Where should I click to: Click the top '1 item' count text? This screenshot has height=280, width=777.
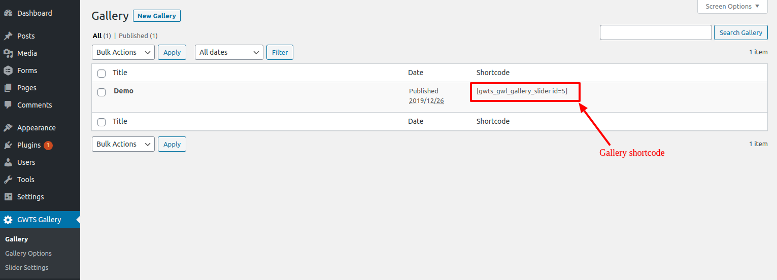758,52
